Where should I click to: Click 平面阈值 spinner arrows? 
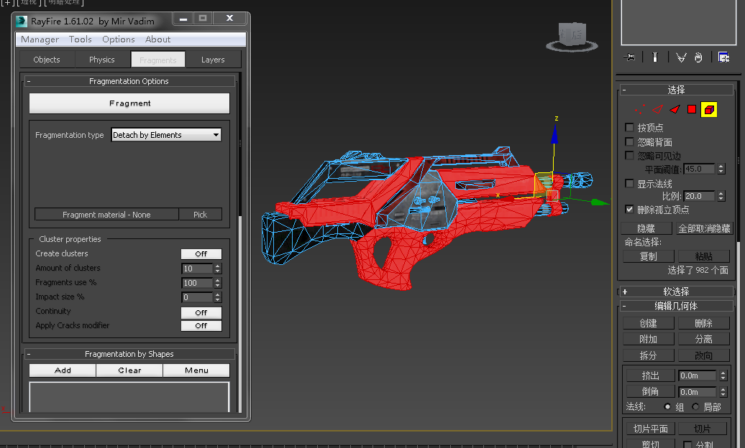coord(721,169)
